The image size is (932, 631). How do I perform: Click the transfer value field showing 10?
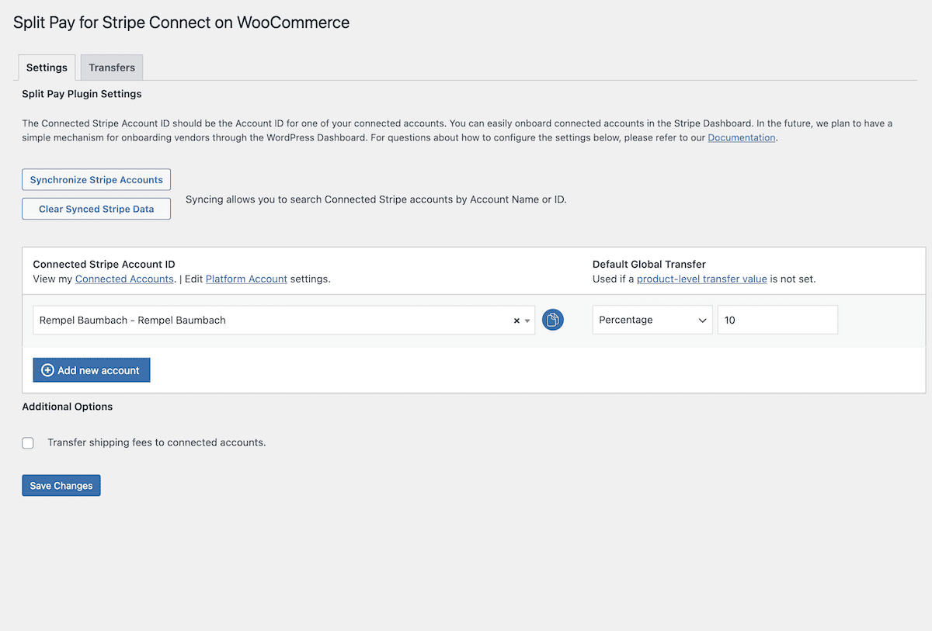[777, 320]
